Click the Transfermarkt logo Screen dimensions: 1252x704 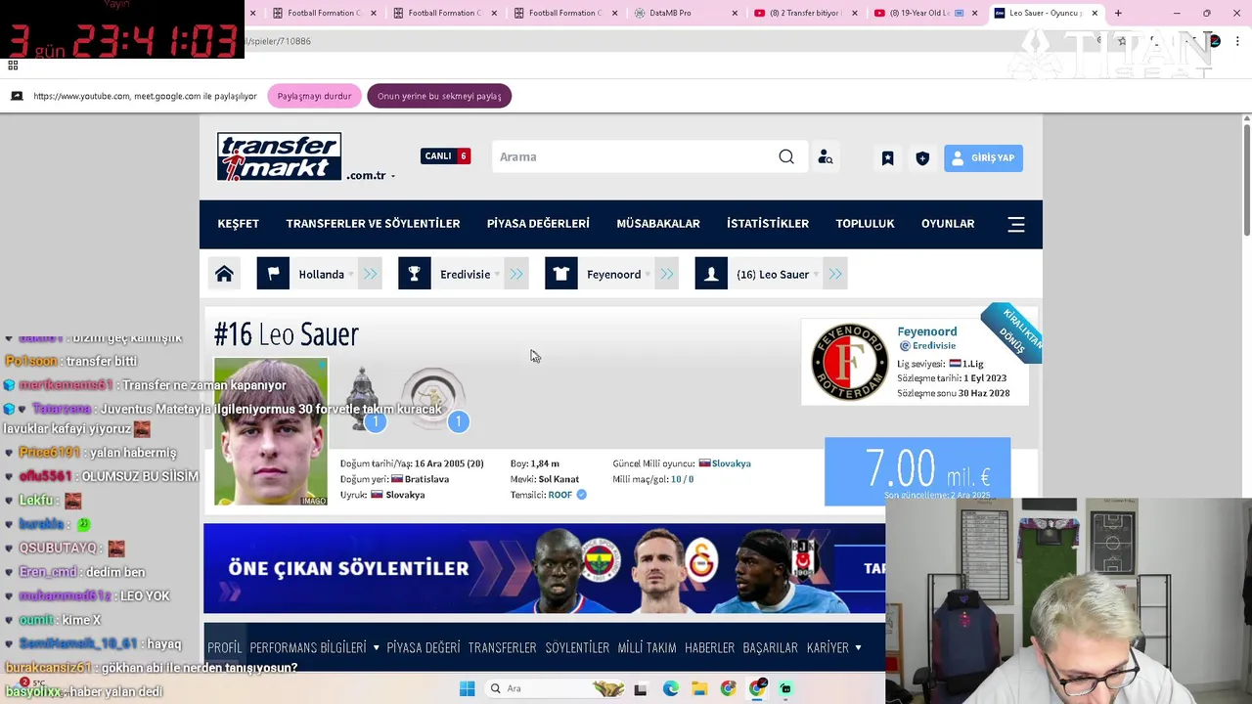(x=279, y=156)
